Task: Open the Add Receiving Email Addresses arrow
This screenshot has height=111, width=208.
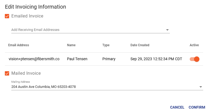Action: [x=167, y=30]
